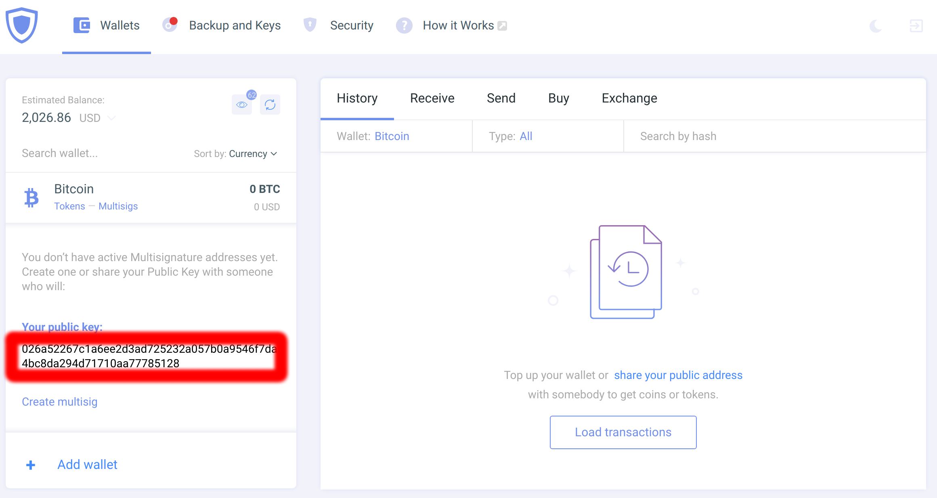Click the Wallets wallet icon
This screenshot has height=498, width=937.
pos(82,25)
